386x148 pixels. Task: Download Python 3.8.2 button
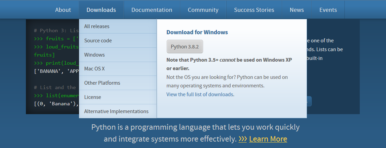click(185, 46)
